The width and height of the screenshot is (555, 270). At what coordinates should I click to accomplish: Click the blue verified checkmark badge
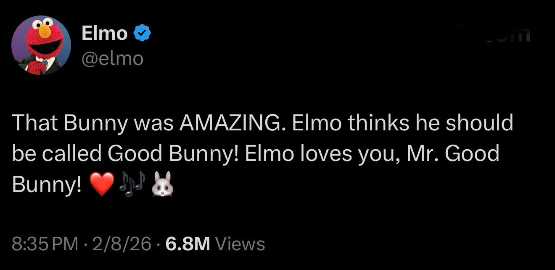coord(142,34)
